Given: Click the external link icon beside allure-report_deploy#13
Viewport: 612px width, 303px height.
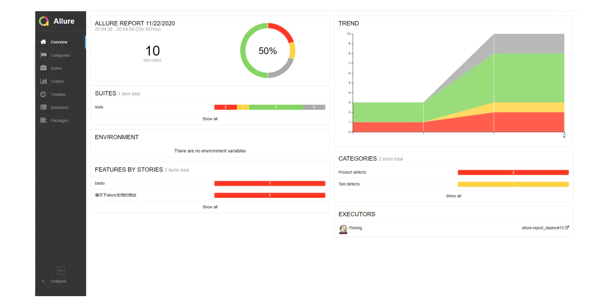Looking at the screenshot, I should point(567,228).
